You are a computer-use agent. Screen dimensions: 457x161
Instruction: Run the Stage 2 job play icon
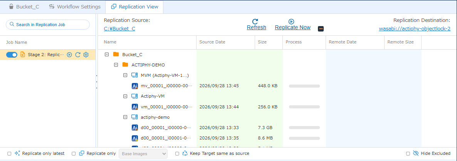(x=69, y=55)
